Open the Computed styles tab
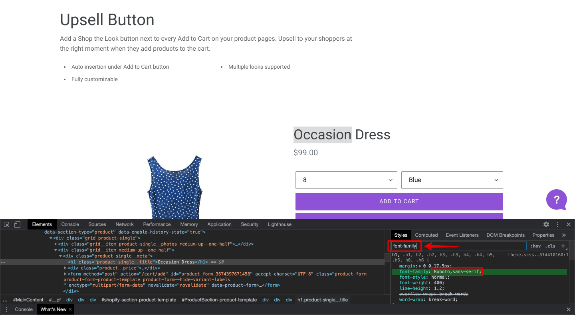The width and height of the screenshot is (575, 315). 426,235
